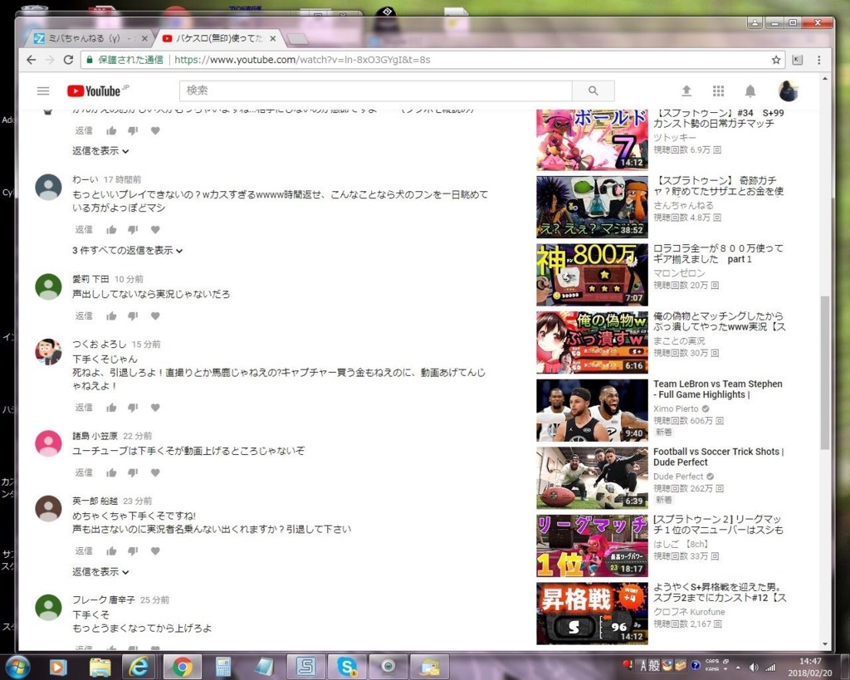Expand 返信を表示 under 英一郎 船越 comment
The width and height of the screenshot is (850, 680).
pyautogui.click(x=100, y=571)
